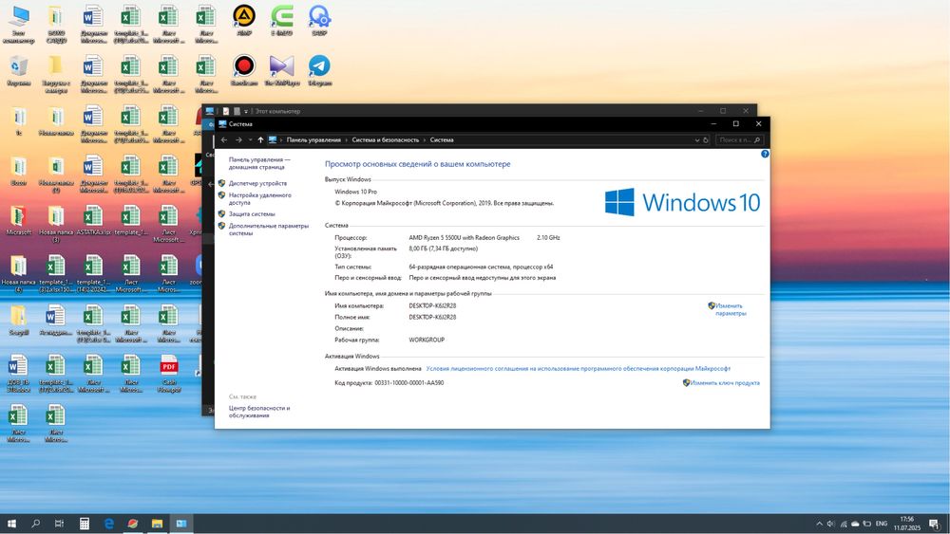Open recent locations dropdown in System window
The height and width of the screenshot is (534, 950).
click(x=250, y=139)
